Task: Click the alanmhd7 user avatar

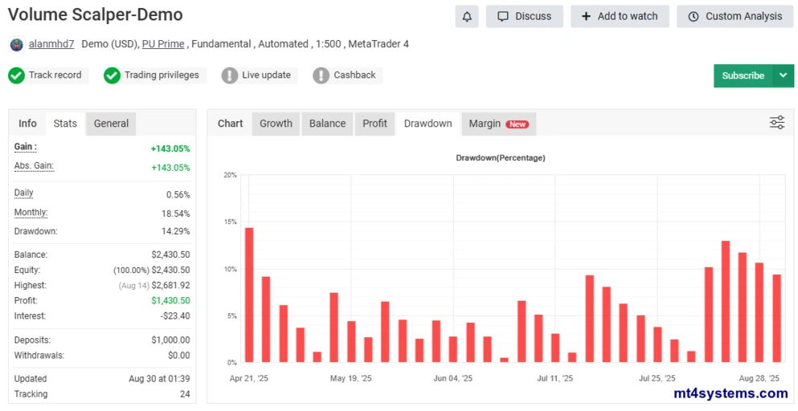Action: [16, 44]
